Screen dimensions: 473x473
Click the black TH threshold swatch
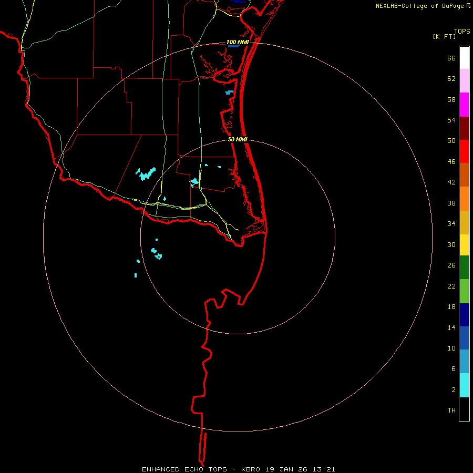tap(464, 409)
